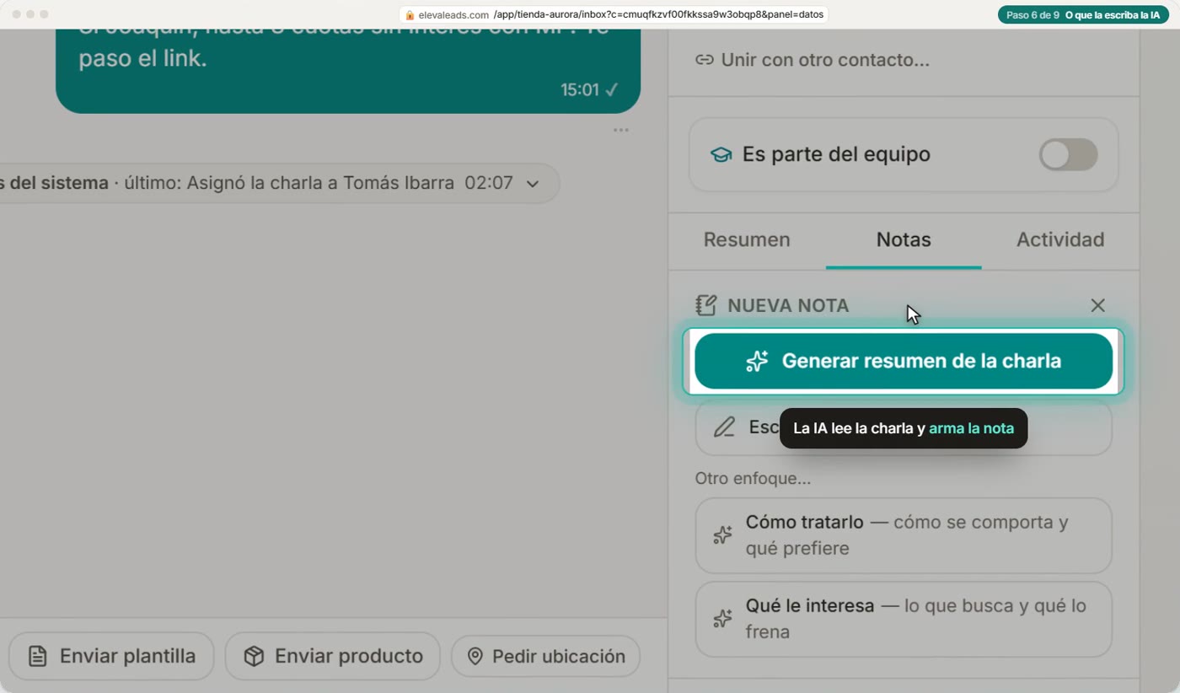The height and width of the screenshot is (693, 1180).
Task: Click the 'Otro enfoque...' label
Action: click(753, 479)
